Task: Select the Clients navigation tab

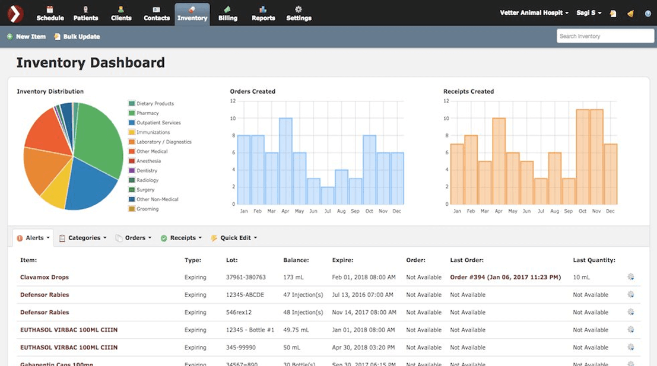Action: coord(121,13)
